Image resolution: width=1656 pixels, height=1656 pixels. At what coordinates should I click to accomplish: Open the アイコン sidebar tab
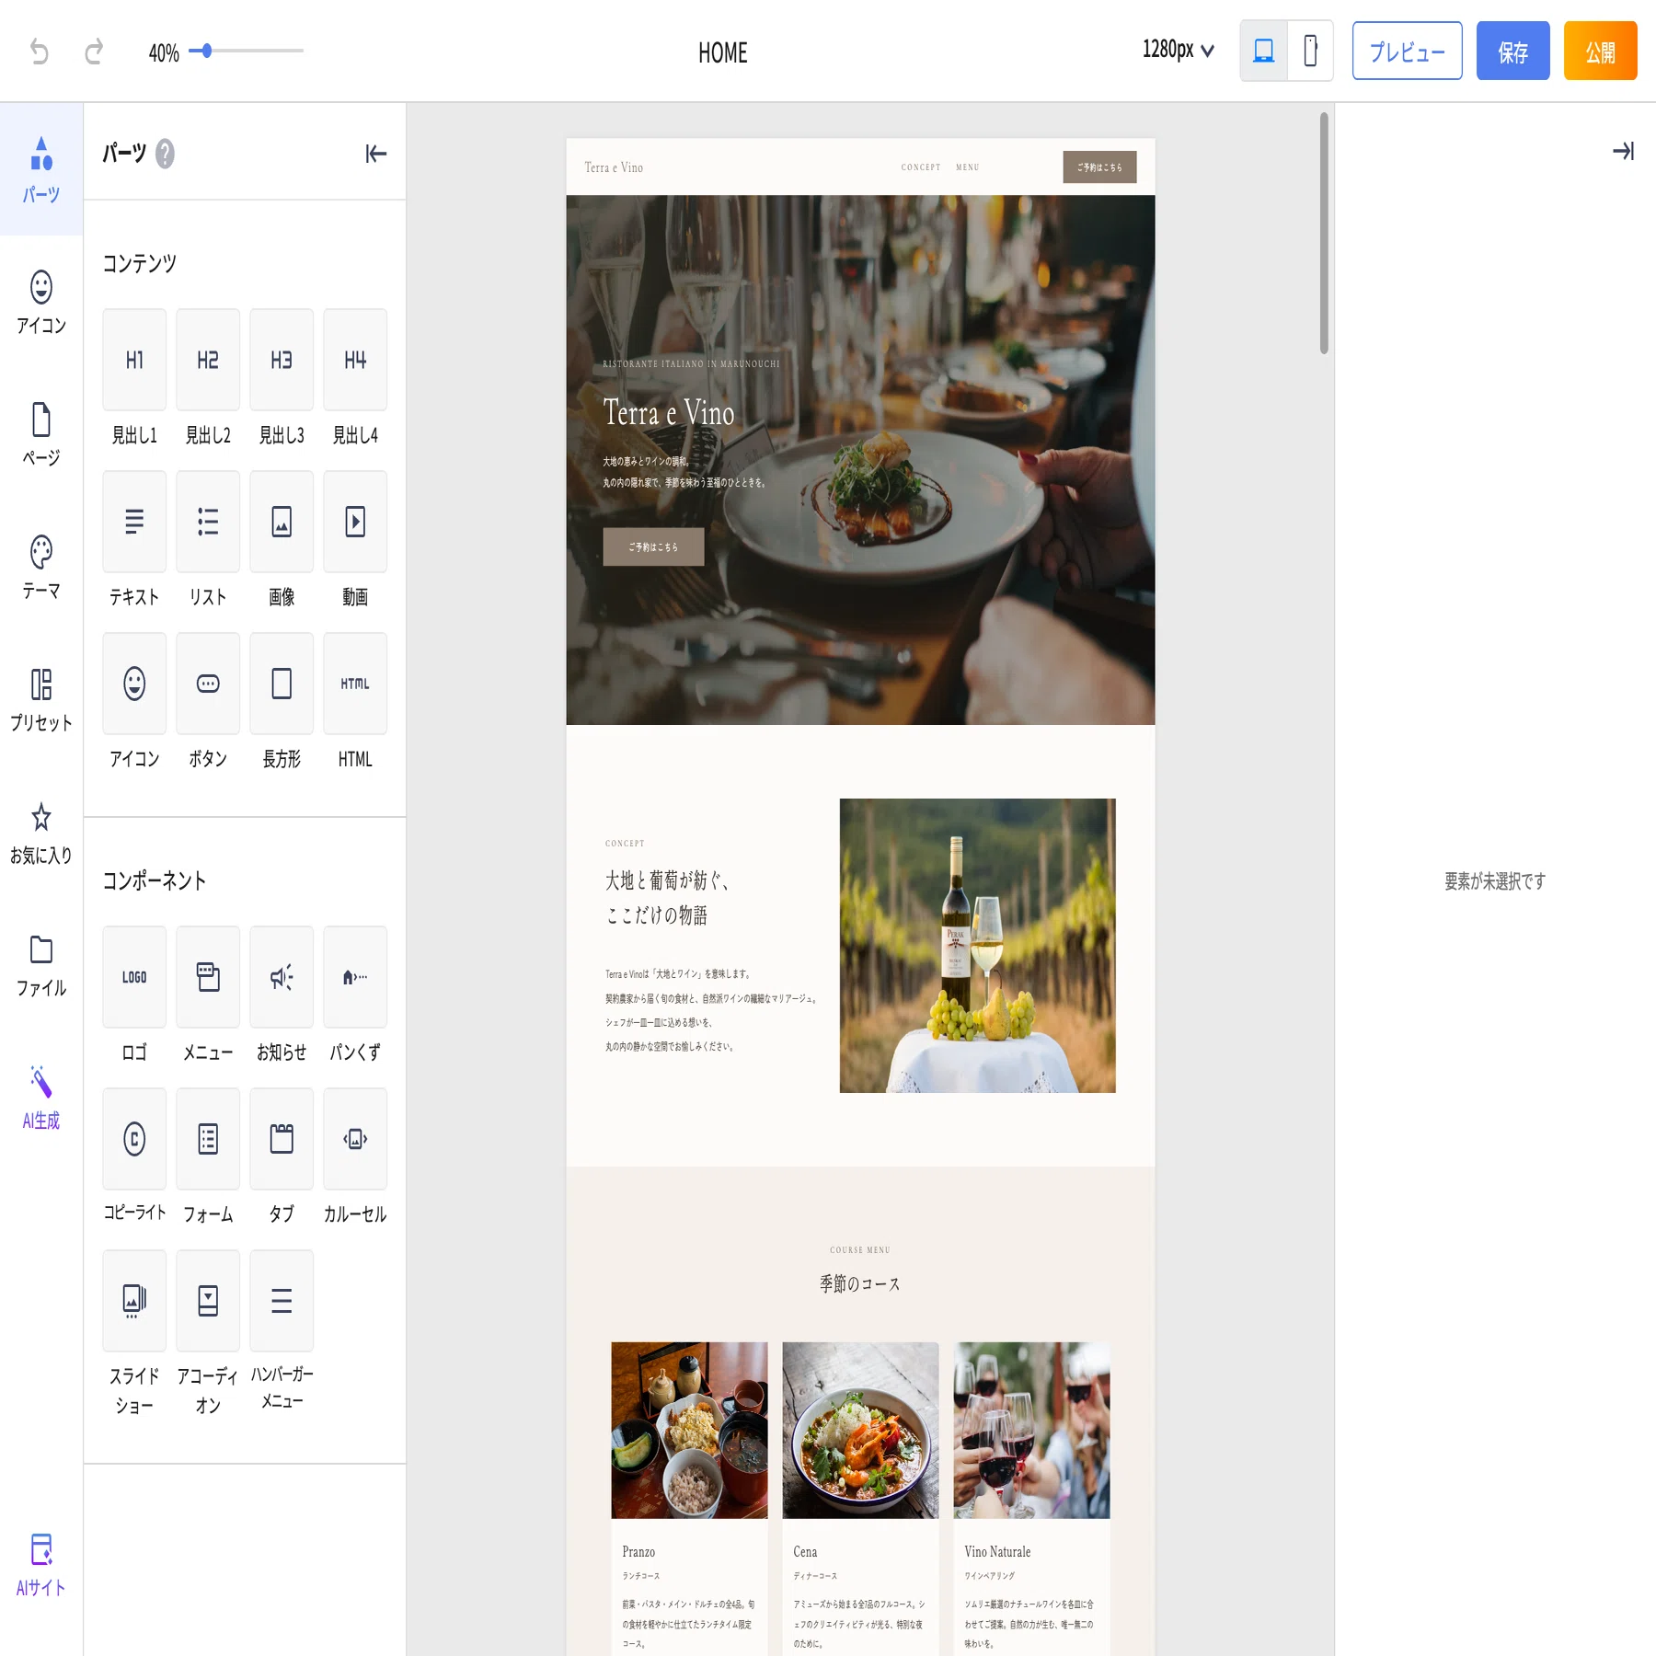[41, 302]
